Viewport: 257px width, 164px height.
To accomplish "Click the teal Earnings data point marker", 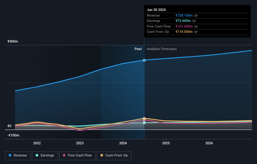I will [144, 123].
